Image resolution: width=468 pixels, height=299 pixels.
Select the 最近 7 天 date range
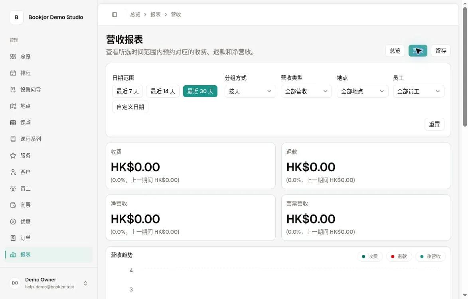tap(127, 91)
